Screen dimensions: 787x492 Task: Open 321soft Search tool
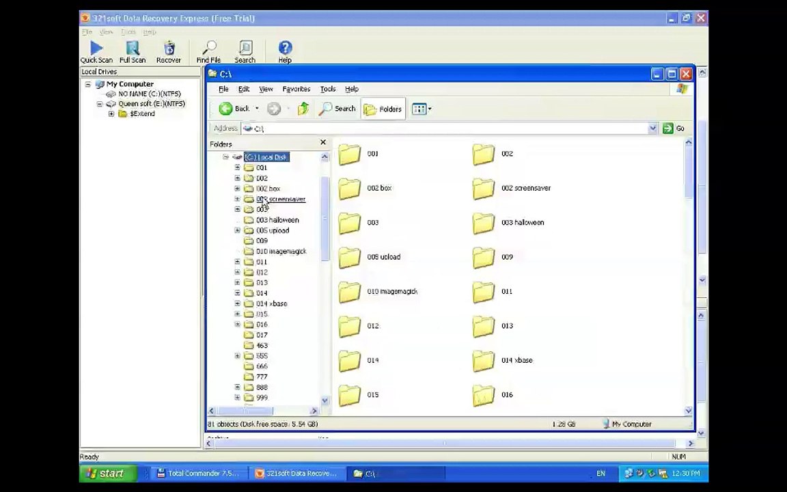(x=245, y=52)
